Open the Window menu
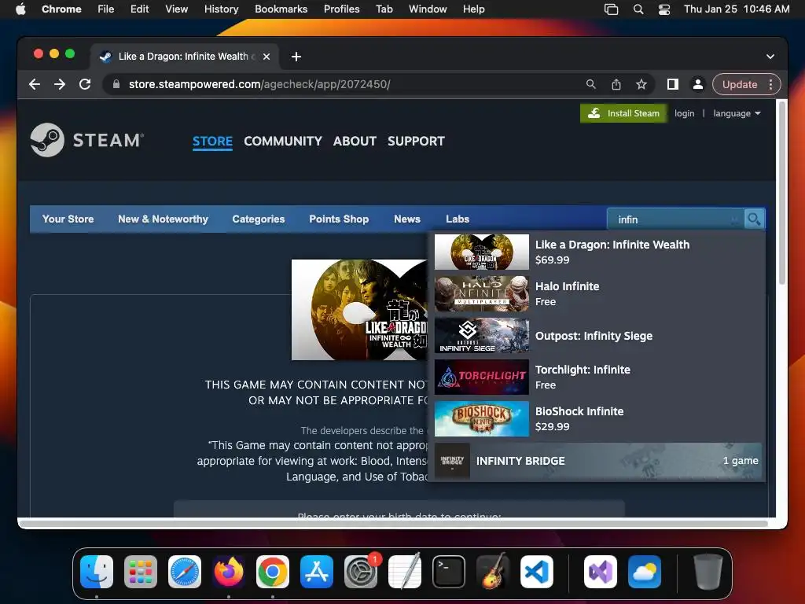The image size is (805, 604). [428, 9]
